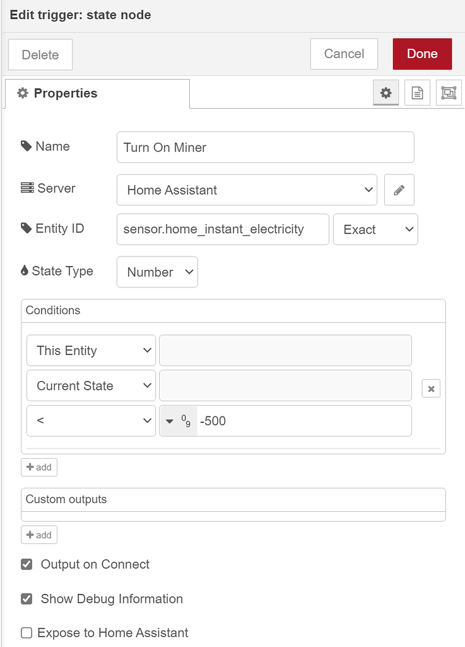The width and height of the screenshot is (465, 647).
Task: Open the Exact entity matching dropdown
Action: (375, 229)
